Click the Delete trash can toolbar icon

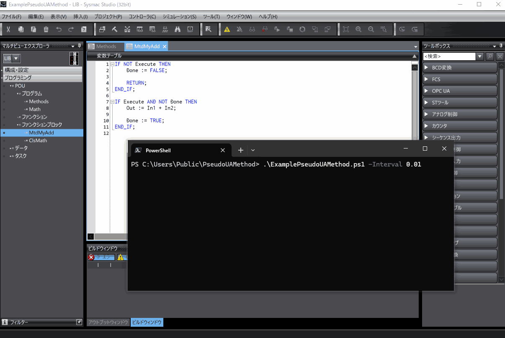click(46, 29)
